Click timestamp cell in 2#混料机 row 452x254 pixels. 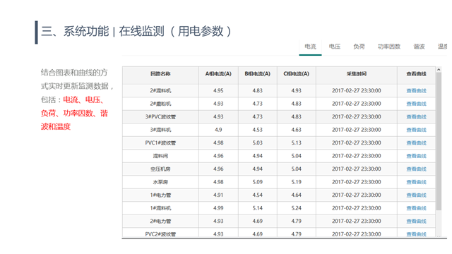point(357,91)
